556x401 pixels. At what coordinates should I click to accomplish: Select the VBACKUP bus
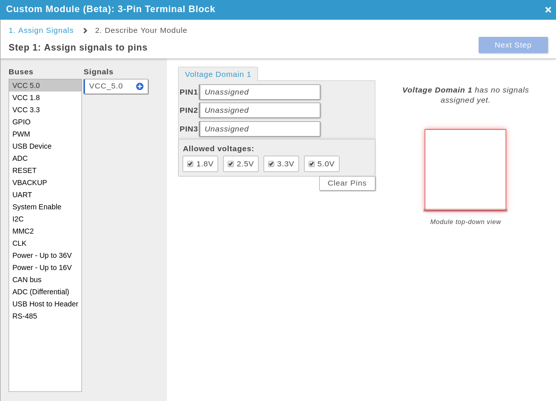coord(46,183)
